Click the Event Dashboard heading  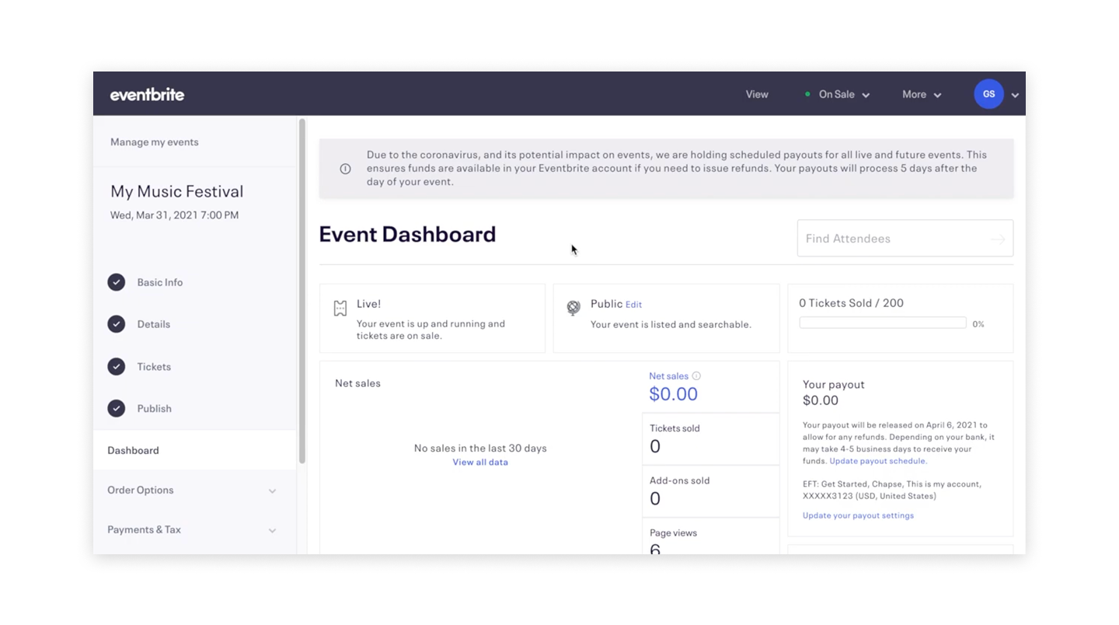407,234
